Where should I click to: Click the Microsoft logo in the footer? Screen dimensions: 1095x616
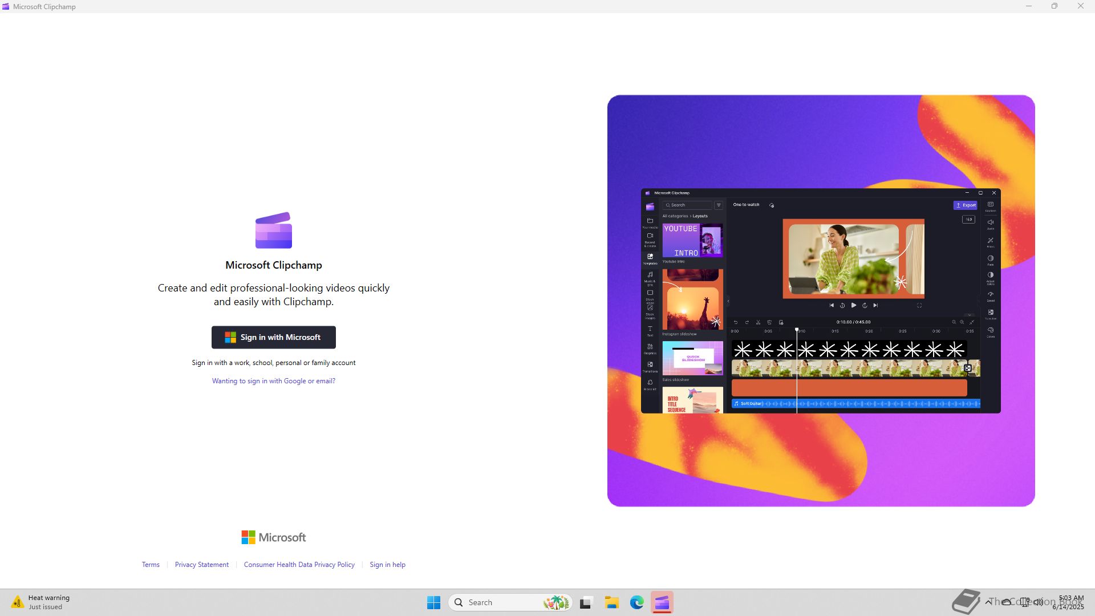tap(273, 537)
